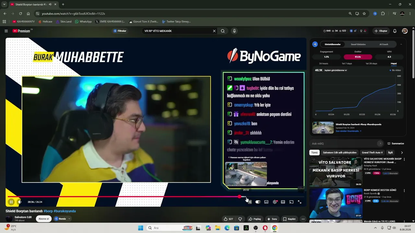The width and height of the screenshot is (415, 233).
Task: Select Salvatore Edit adlı yükleyiciden chip
Action: click(339, 152)
